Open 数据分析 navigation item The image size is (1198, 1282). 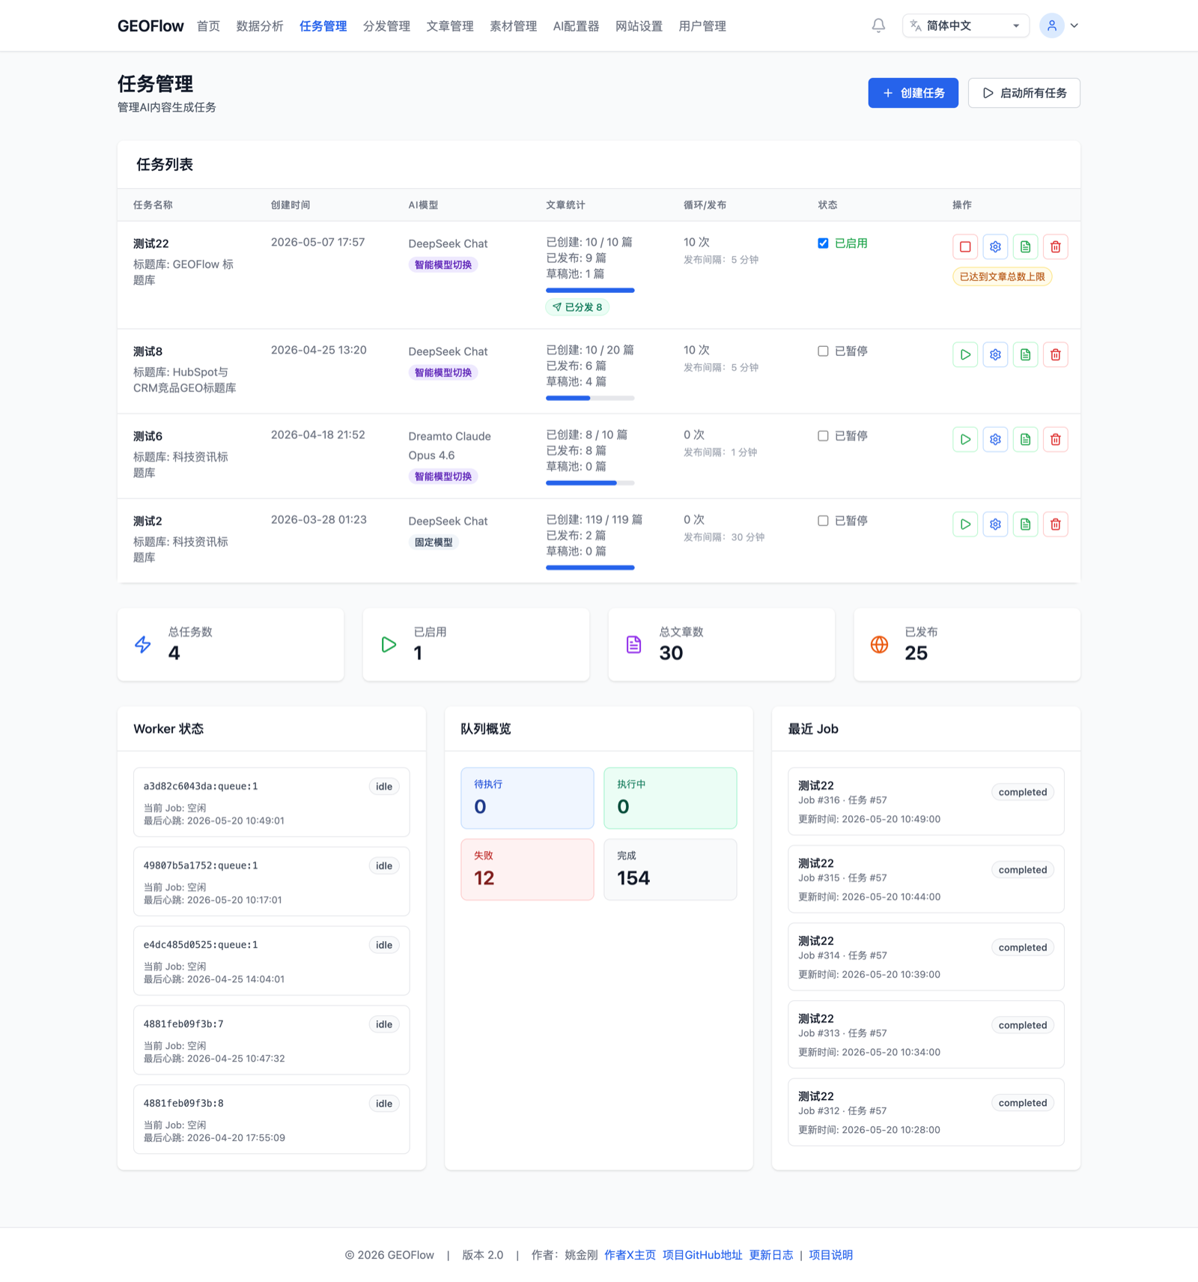(x=260, y=26)
